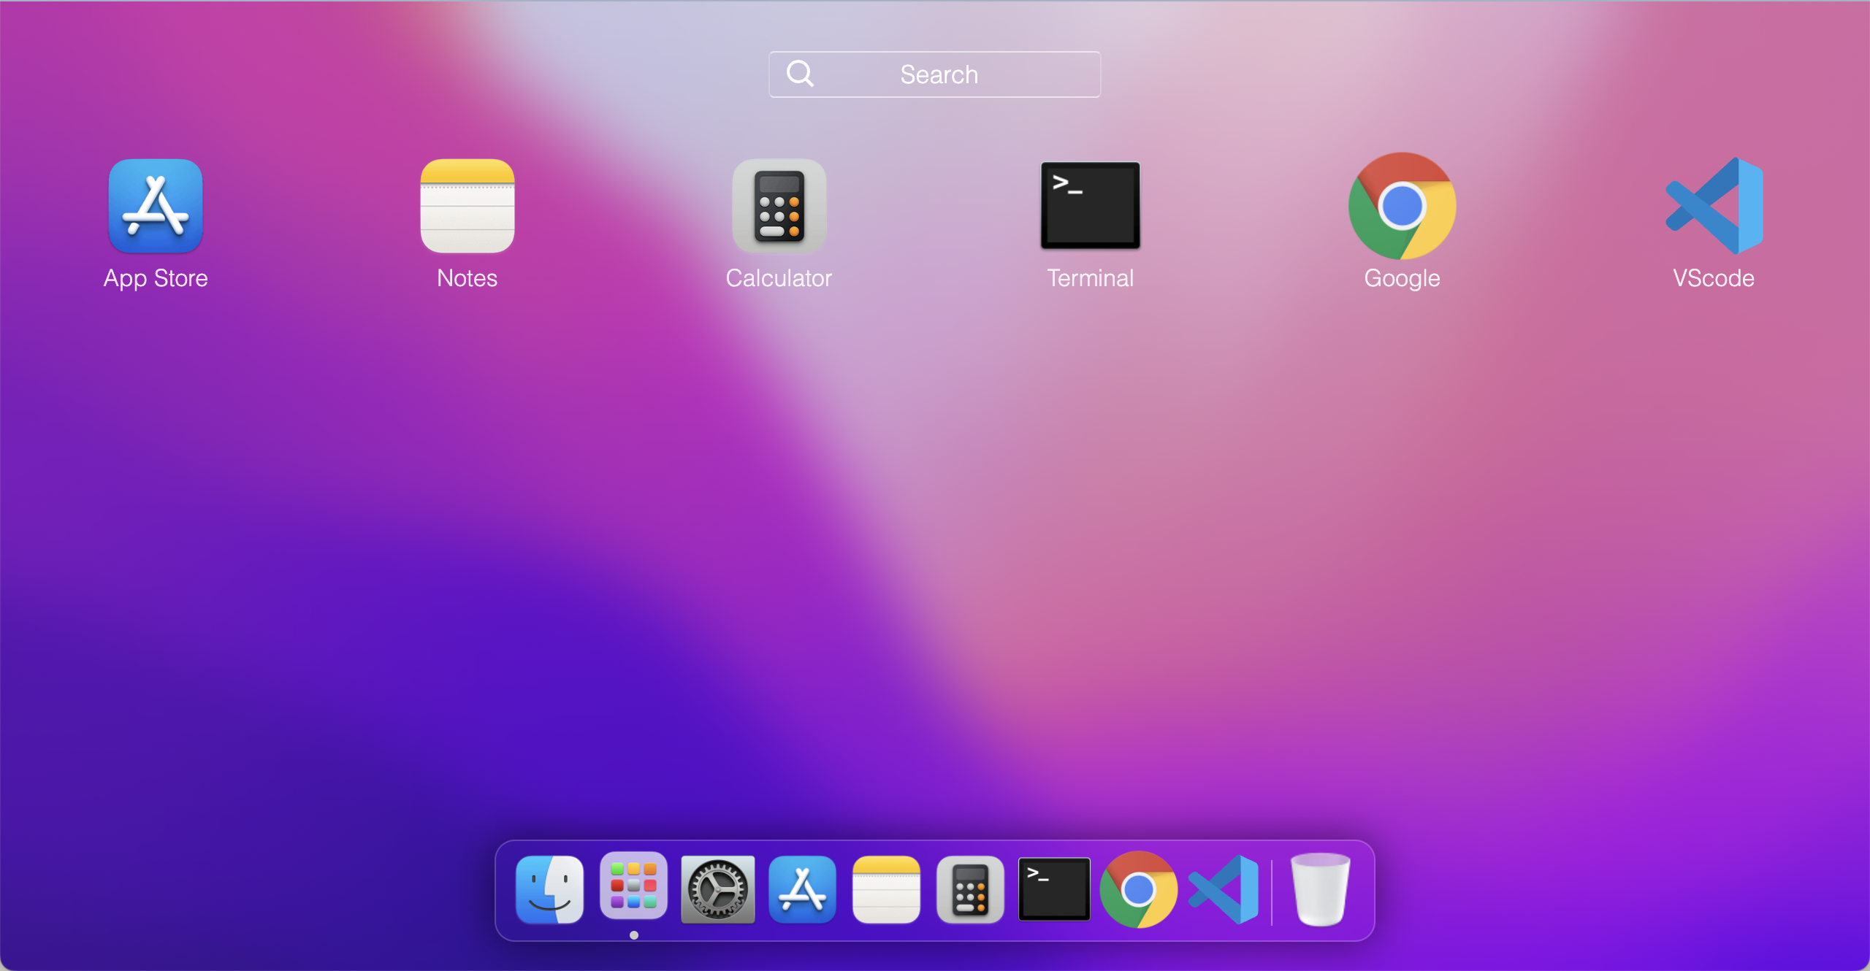Open App Store from the Dock

[802, 890]
